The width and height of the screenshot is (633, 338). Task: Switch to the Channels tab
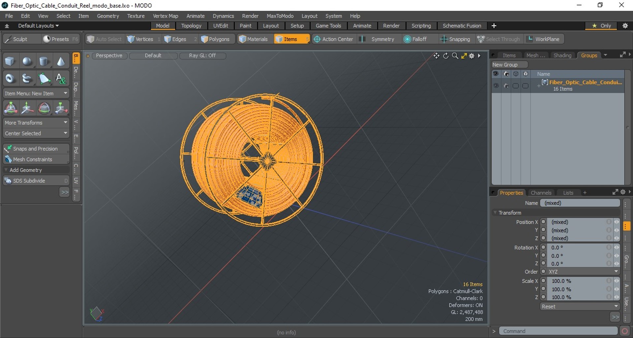[541, 193]
